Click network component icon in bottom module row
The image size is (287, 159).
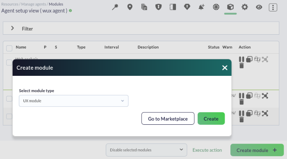265,113
